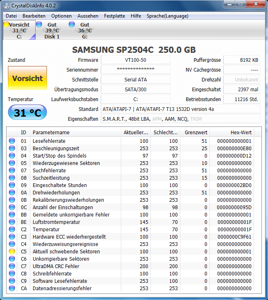Click status icon for Anzahl der Einschaltungen
The height and width of the screenshot is (300, 268).
click(x=12, y=207)
